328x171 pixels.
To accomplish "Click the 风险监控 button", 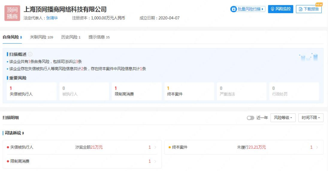I will tap(280, 9).
